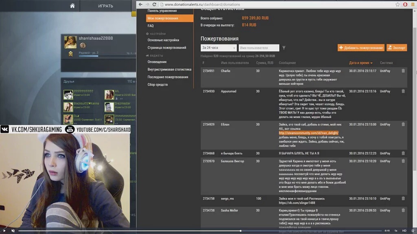Viewport: 417px width, 234px height.
Task: Delete donation 2734668 with trash icon
Action: point(403,153)
